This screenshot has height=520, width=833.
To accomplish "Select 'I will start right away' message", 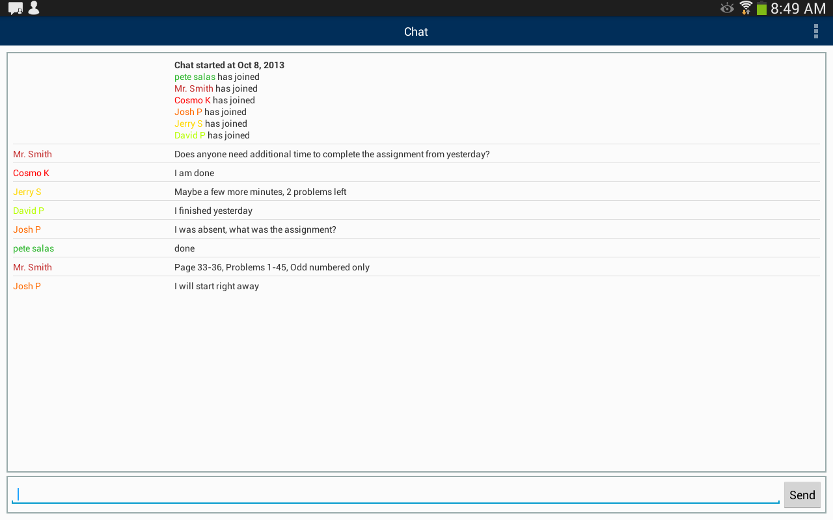I will click(217, 286).
